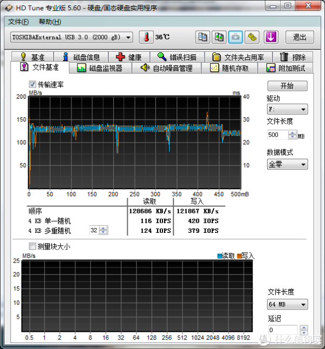The image size is (325, 349).
Task: Enable the 测量块大小 checkbox
Action: click(32, 246)
